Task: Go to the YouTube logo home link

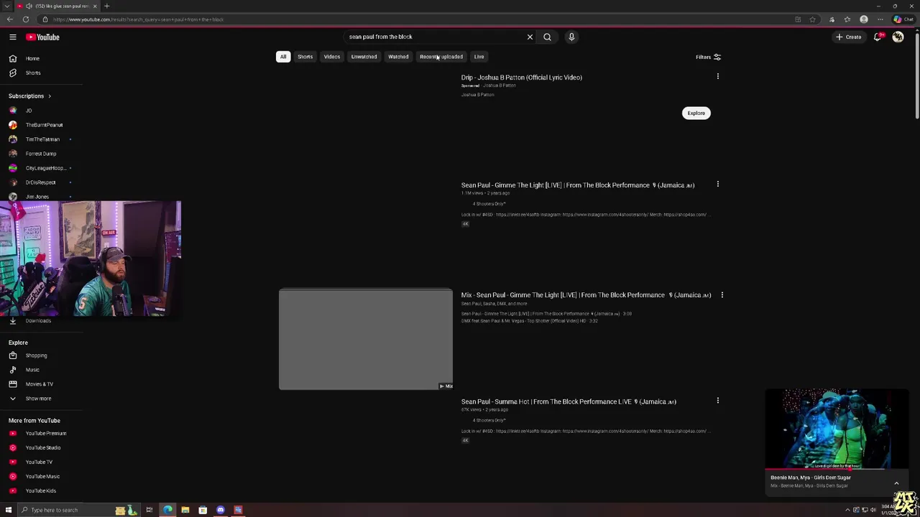Action: [x=43, y=37]
